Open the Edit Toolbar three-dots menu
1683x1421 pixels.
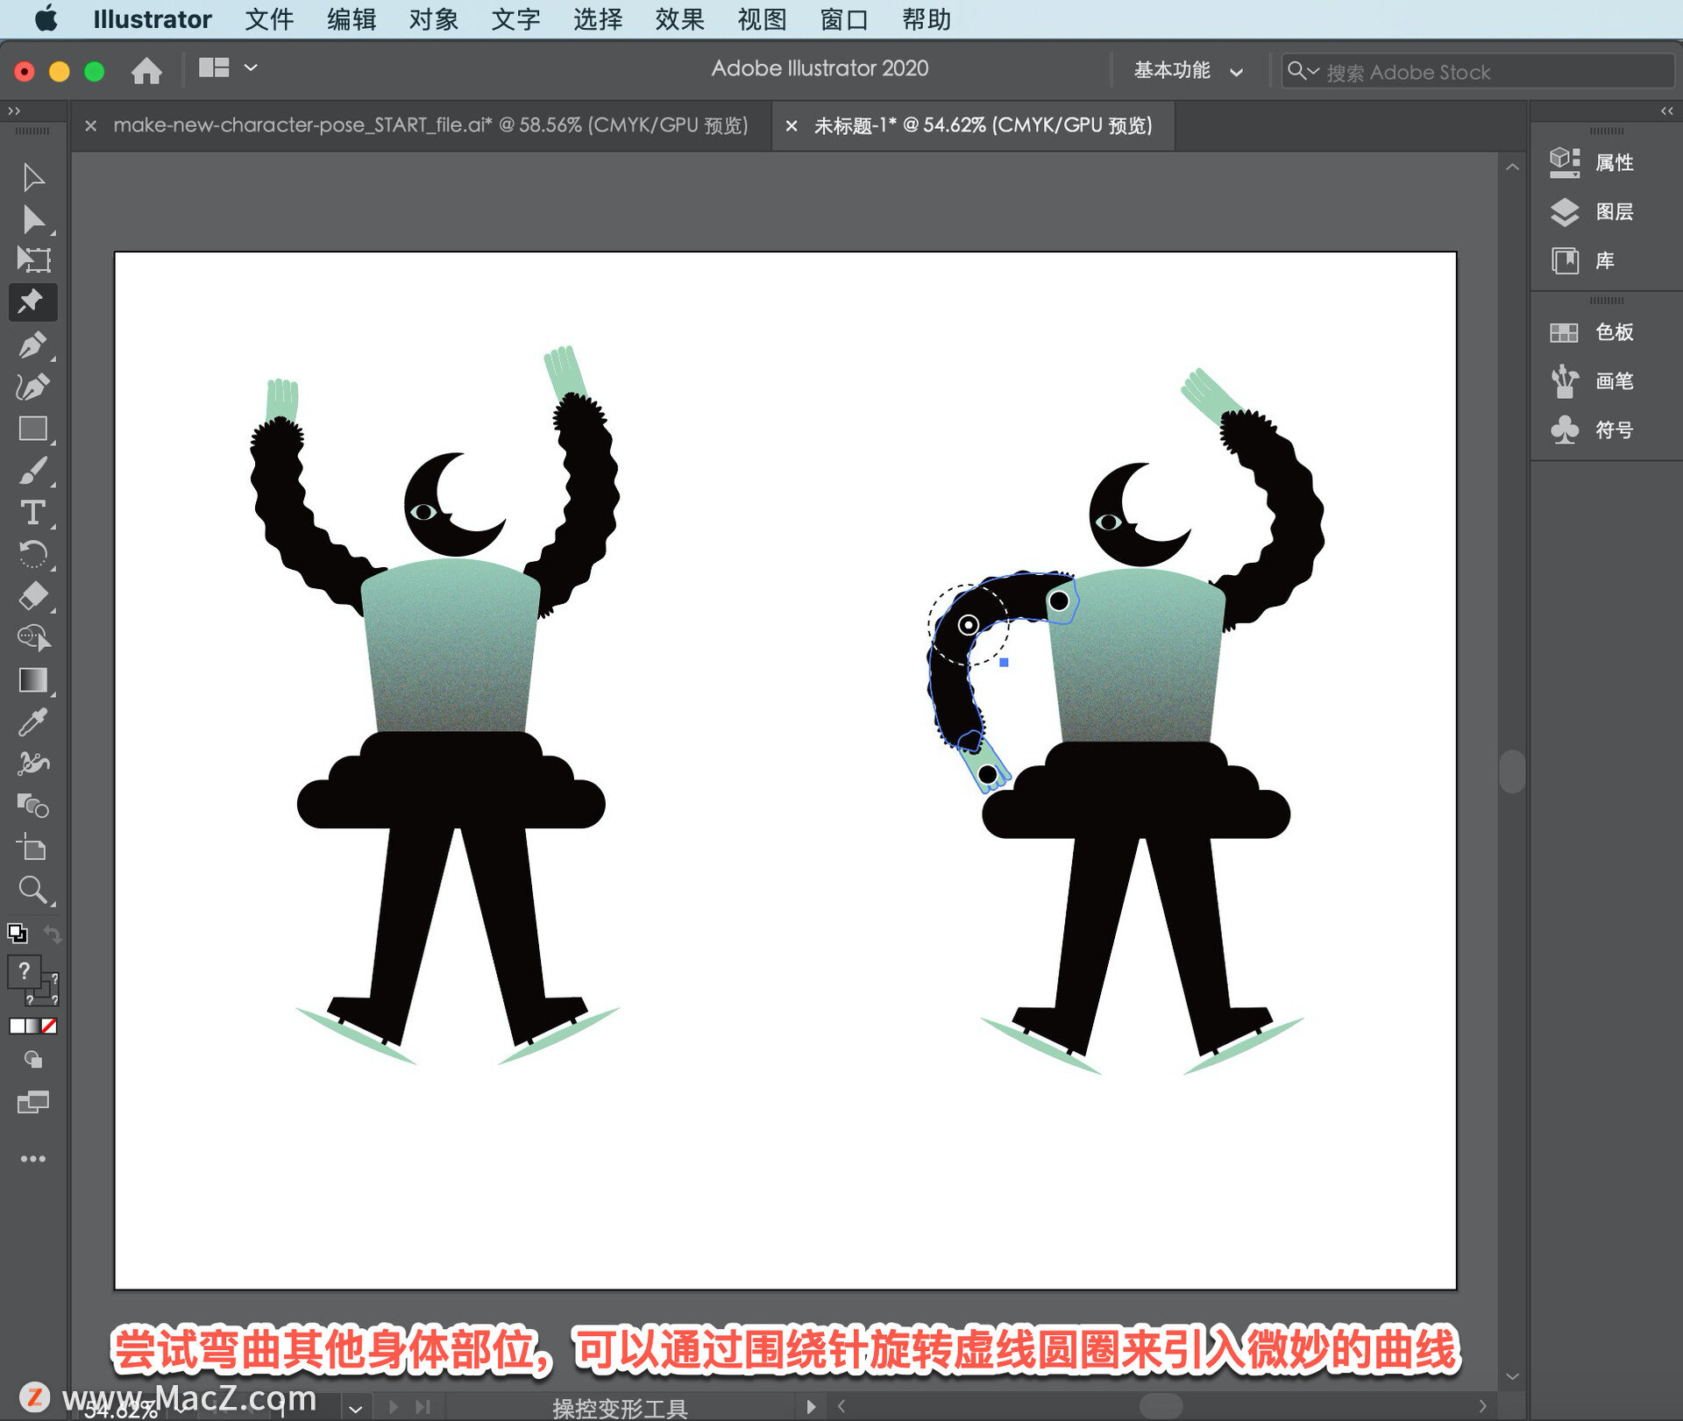click(x=33, y=1159)
